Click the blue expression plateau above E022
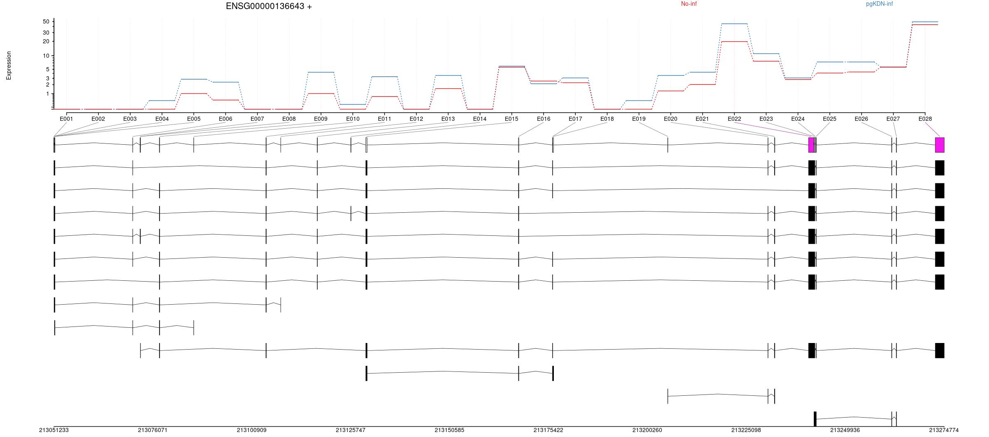 point(734,24)
